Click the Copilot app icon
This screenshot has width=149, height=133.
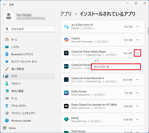66,40
